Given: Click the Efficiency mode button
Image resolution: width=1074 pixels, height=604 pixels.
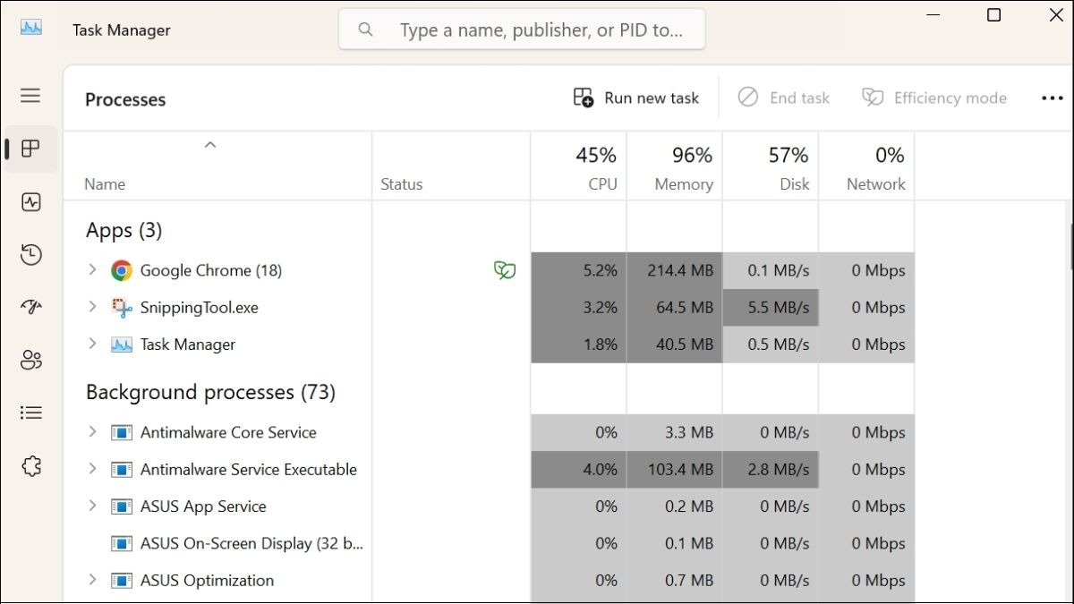Looking at the screenshot, I should (x=934, y=98).
